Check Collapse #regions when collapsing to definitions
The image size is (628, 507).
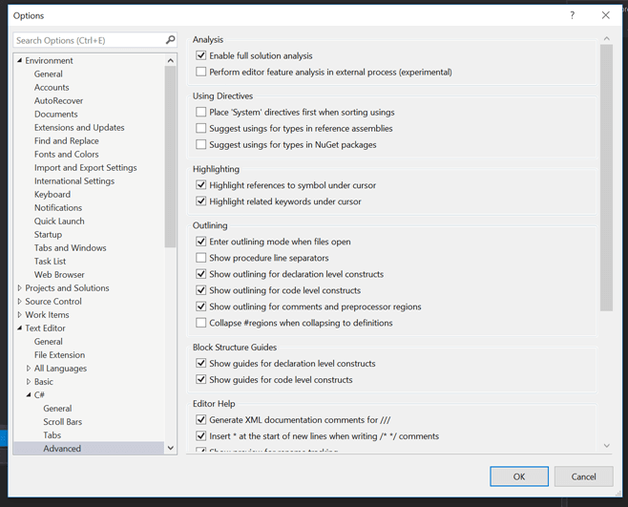tap(201, 323)
